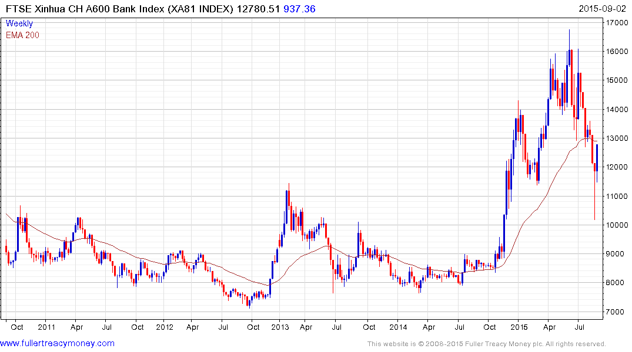Click the blue change value 937.36

299,9
